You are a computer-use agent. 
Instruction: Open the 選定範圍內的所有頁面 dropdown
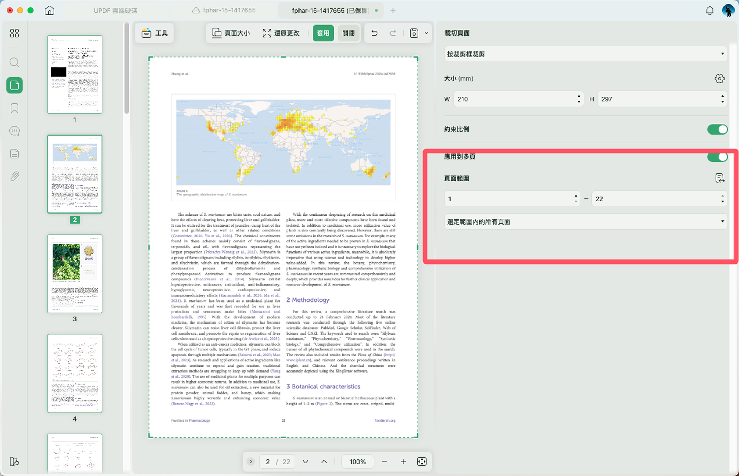[586, 222]
